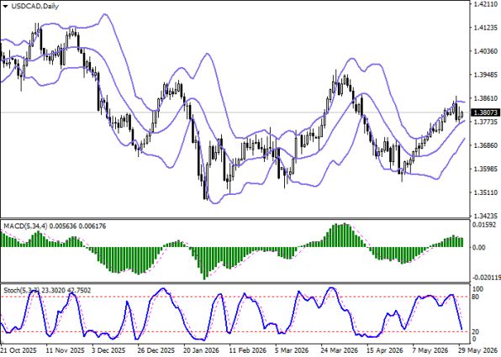
Task: Click MACD scale value 0.01592
Action: click(x=484, y=225)
